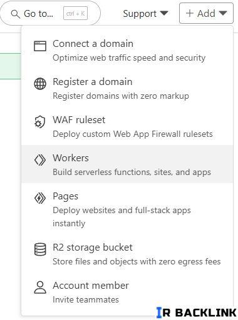Click the person icon for Account member
The width and height of the screenshot is (238, 320).
40,287
